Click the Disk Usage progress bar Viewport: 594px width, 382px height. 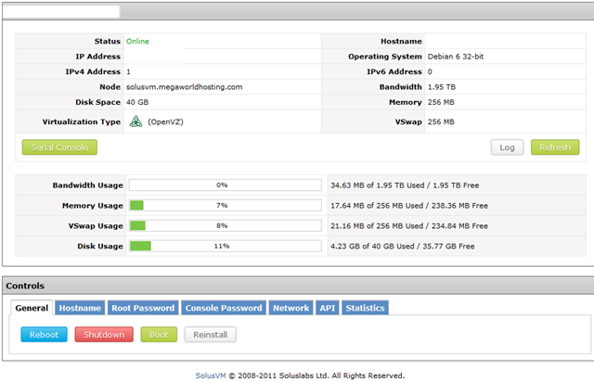(x=226, y=246)
